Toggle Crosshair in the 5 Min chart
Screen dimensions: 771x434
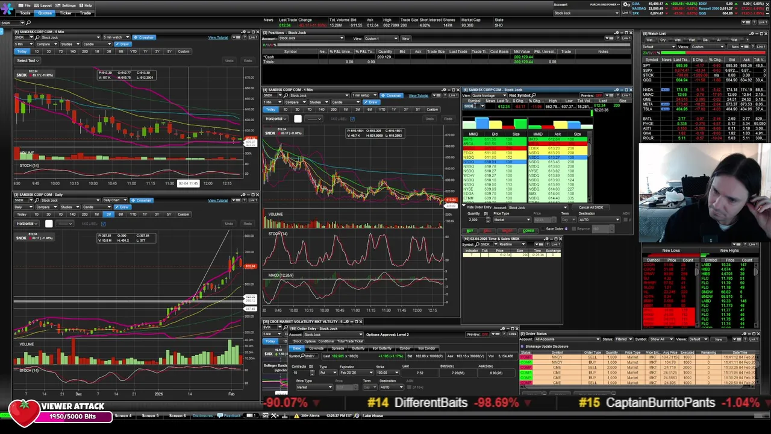tap(143, 37)
